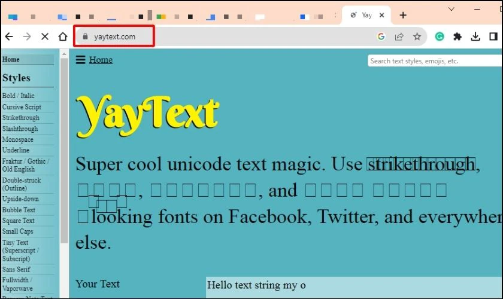Open the Underline style

click(x=16, y=150)
